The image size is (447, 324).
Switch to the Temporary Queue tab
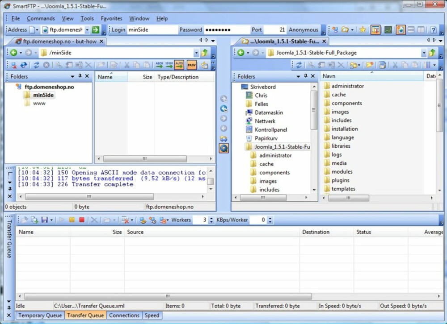pyautogui.click(x=40, y=316)
